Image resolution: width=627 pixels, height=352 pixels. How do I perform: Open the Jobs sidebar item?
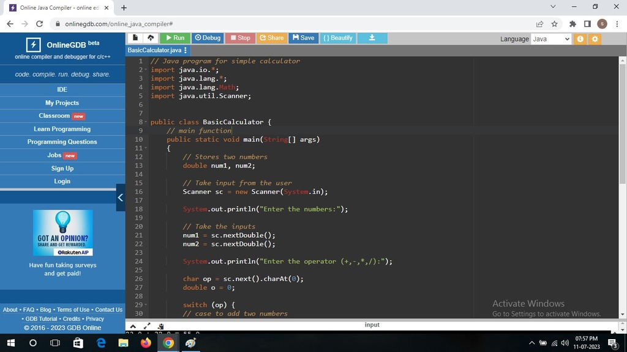click(62, 155)
